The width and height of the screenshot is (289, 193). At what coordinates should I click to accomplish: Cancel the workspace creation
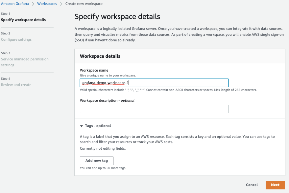point(252,185)
